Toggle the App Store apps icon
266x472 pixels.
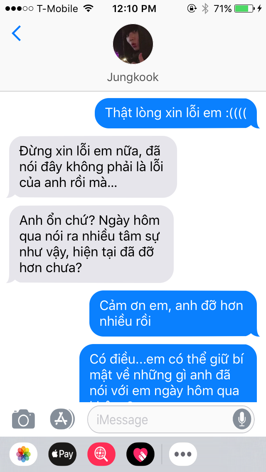click(x=62, y=419)
